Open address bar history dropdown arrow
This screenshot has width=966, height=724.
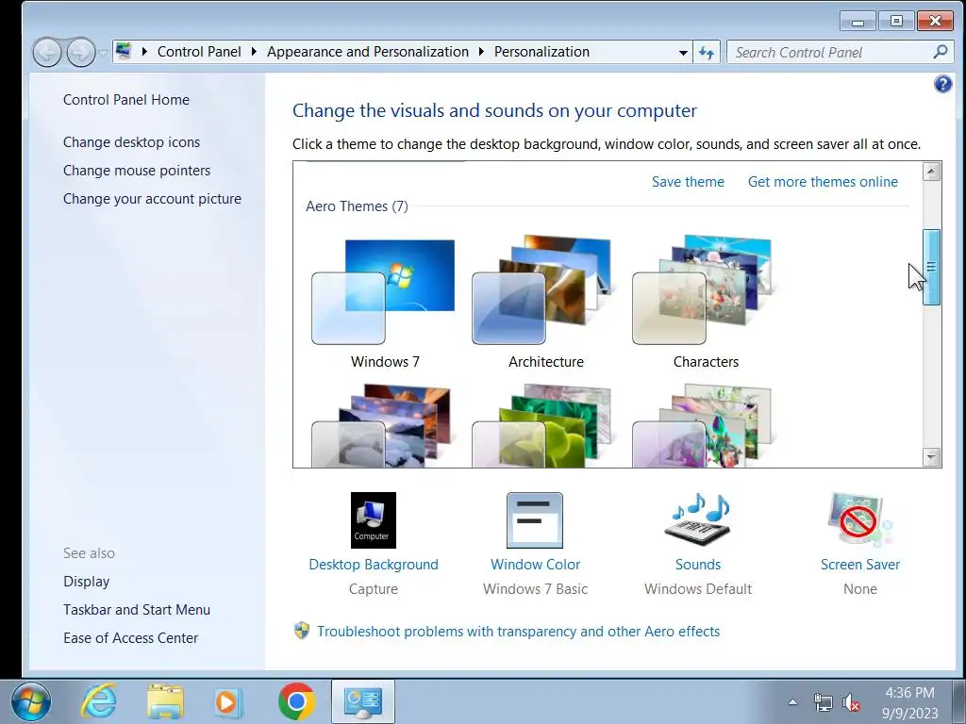(683, 53)
